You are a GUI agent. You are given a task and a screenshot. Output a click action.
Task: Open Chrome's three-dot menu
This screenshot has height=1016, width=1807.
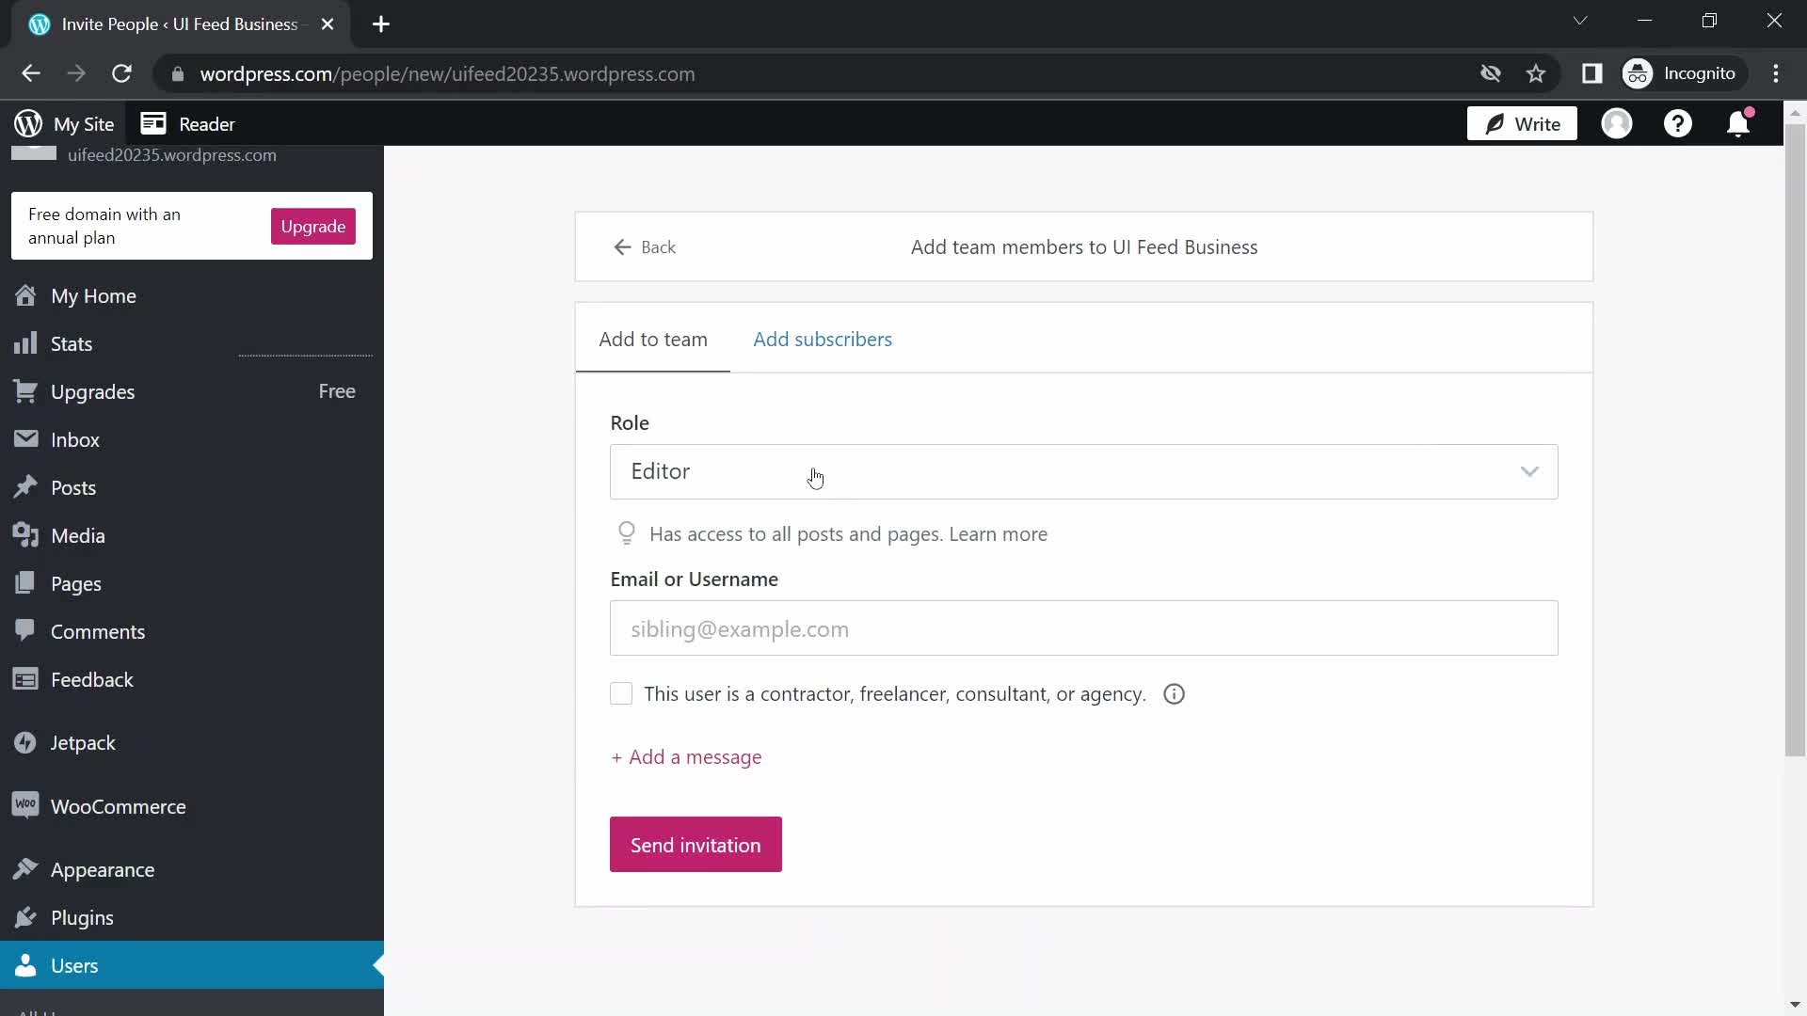coord(1778,73)
